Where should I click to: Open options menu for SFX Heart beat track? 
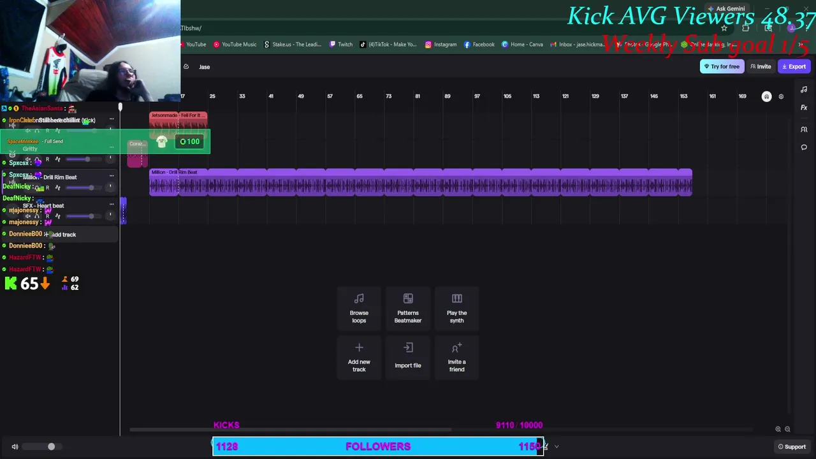(x=112, y=205)
